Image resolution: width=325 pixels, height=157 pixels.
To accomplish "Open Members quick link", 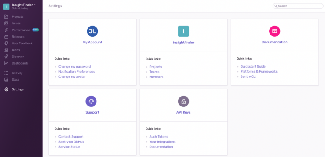I will (157, 77).
